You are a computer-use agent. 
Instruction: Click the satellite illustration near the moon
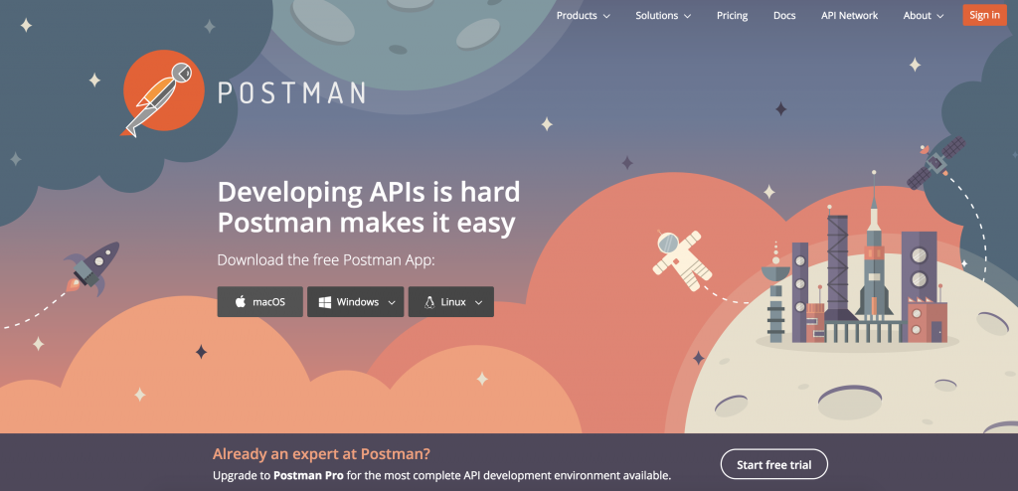point(935,163)
